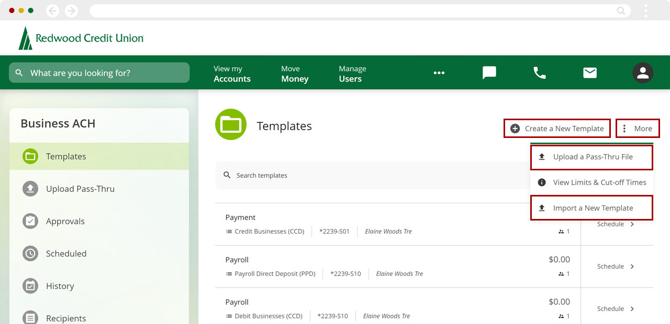Image resolution: width=670 pixels, height=324 pixels.
Task: Open the user profile avatar icon
Action: point(642,73)
